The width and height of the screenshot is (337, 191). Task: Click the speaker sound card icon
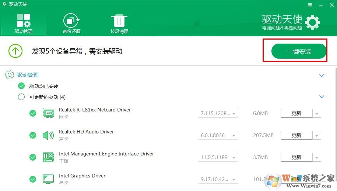point(48,135)
